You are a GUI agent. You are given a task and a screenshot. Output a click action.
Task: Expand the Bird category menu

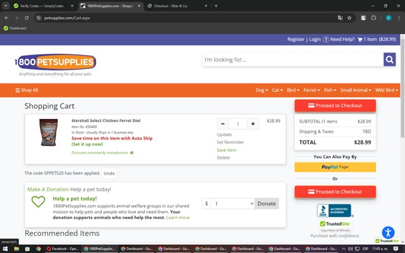[293, 90]
